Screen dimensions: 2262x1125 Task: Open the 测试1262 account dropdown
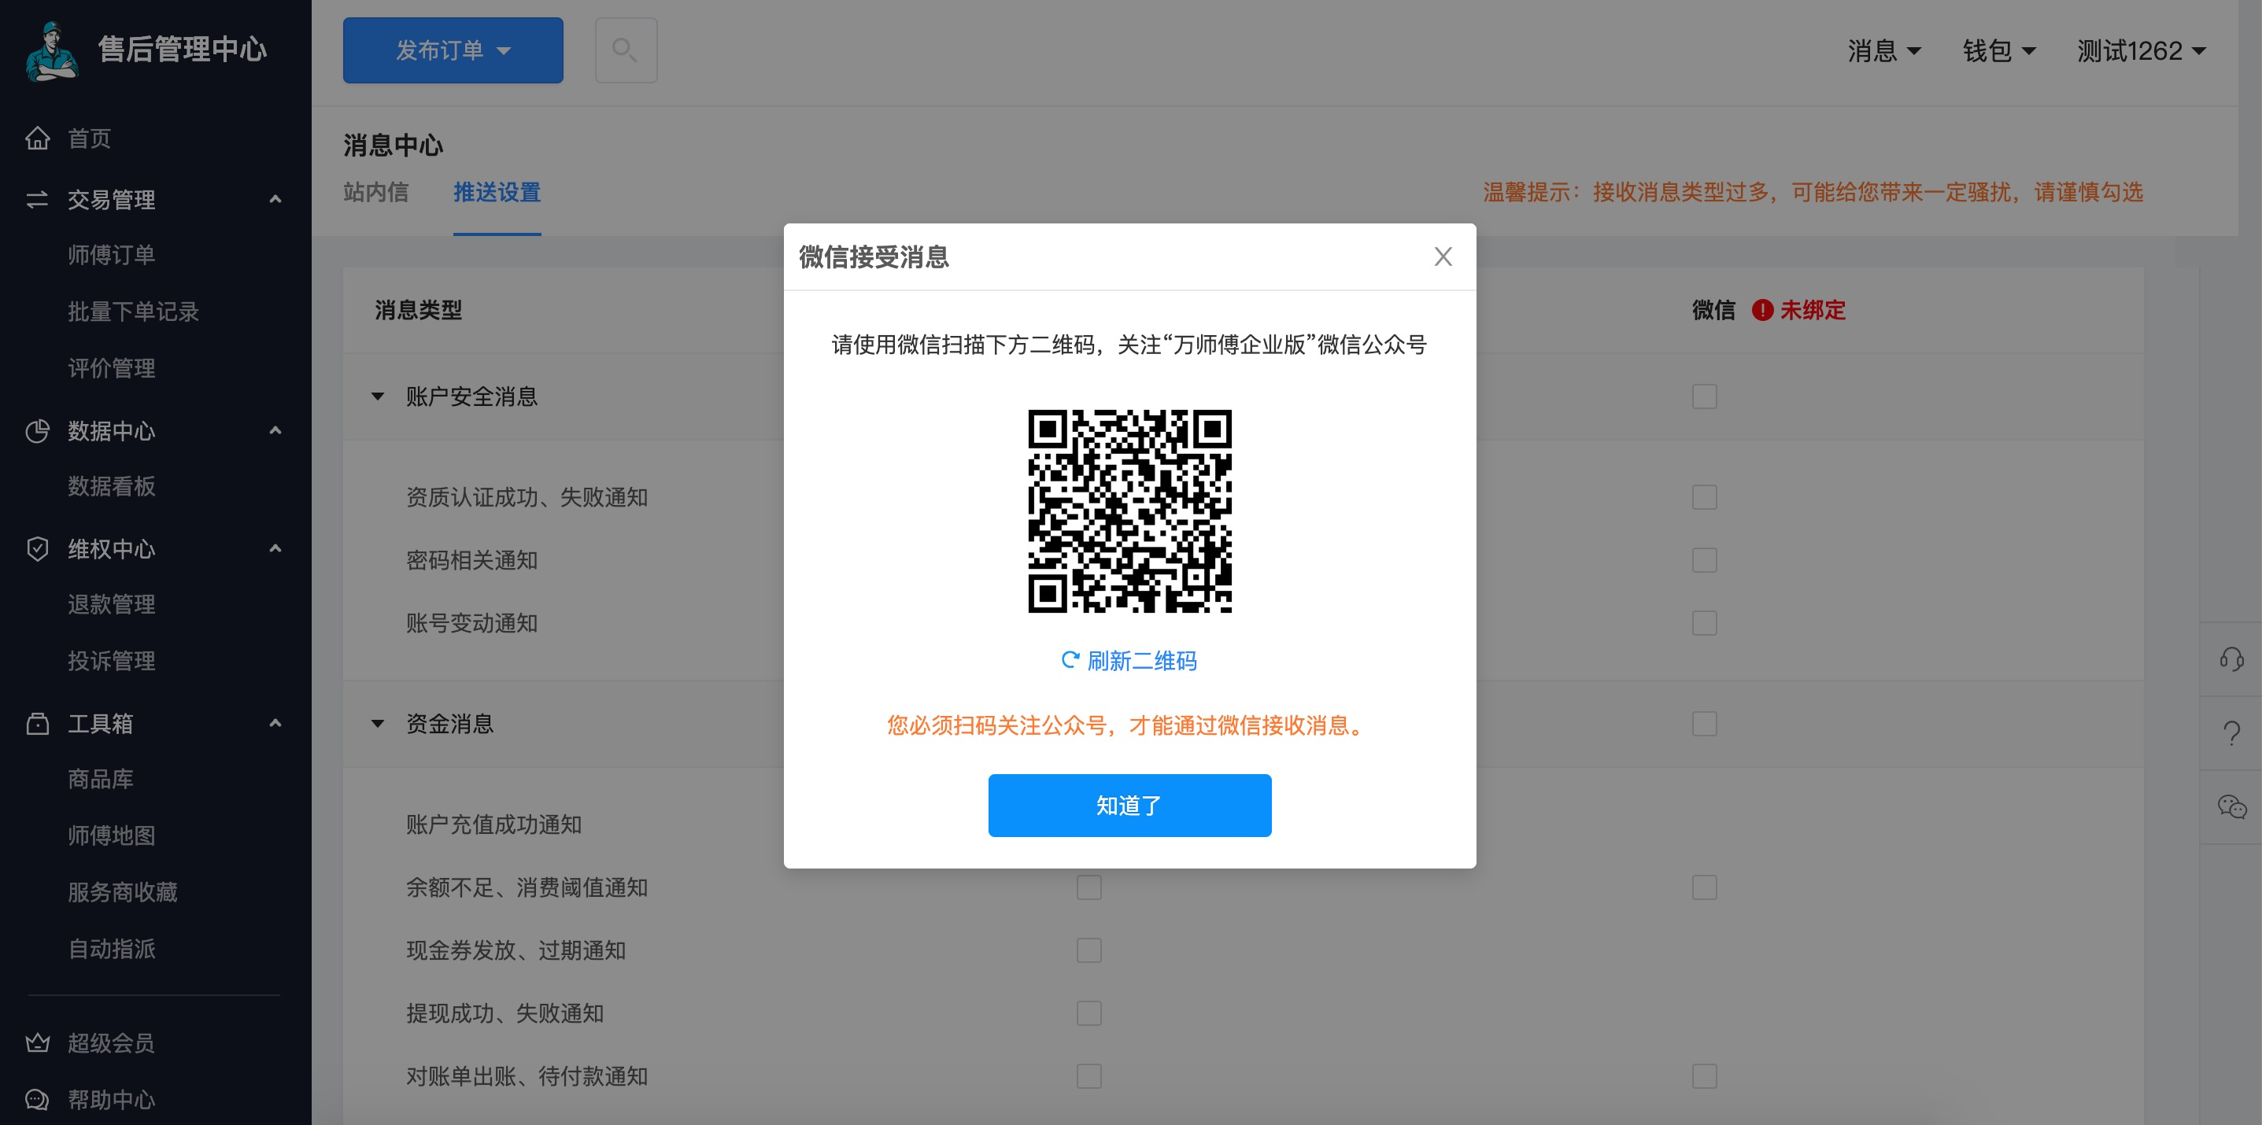tap(2141, 51)
